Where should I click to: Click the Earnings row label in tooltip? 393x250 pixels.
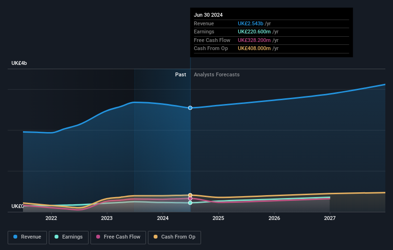(x=204, y=31)
